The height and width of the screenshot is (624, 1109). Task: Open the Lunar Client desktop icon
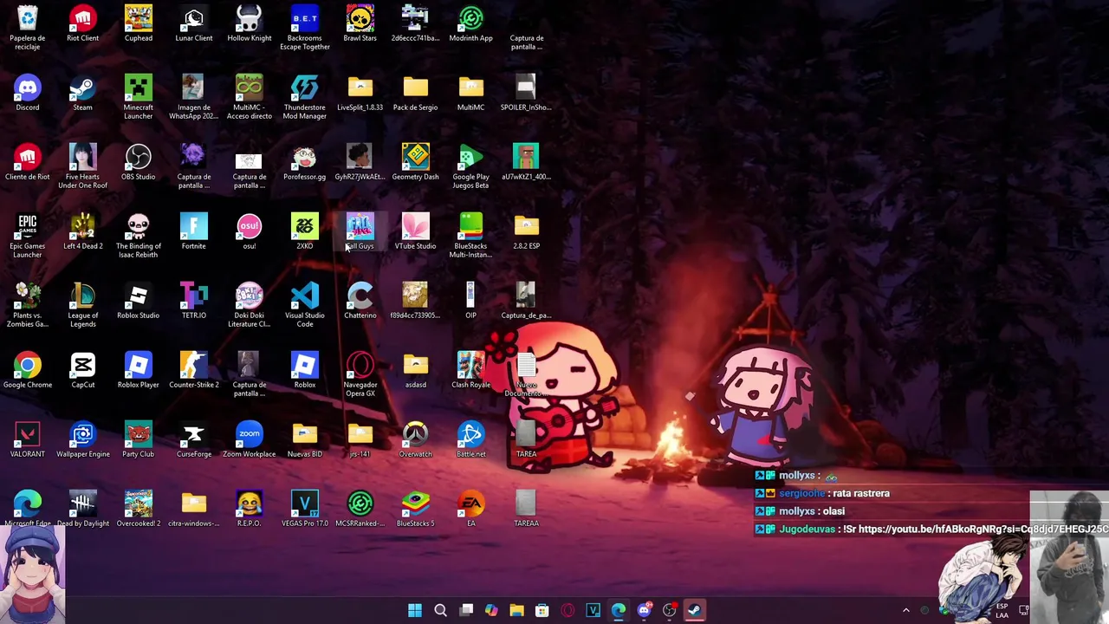pyautogui.click(x=194, y=23)
